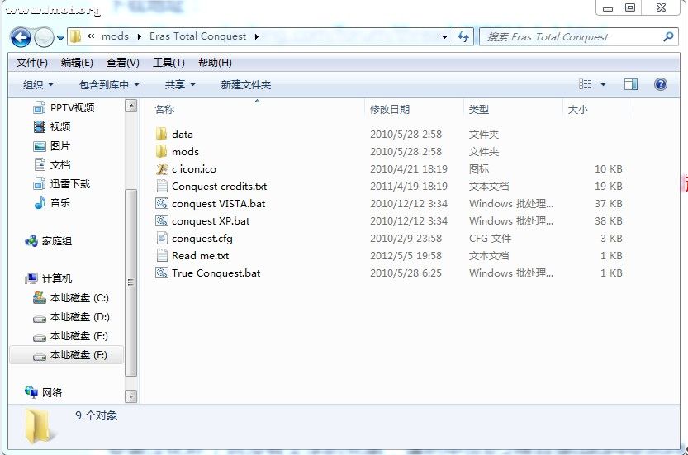This screenshot has width=688, height=455.
Task: Click the refresh button beside address bar
Action: [x=463, y=37]
